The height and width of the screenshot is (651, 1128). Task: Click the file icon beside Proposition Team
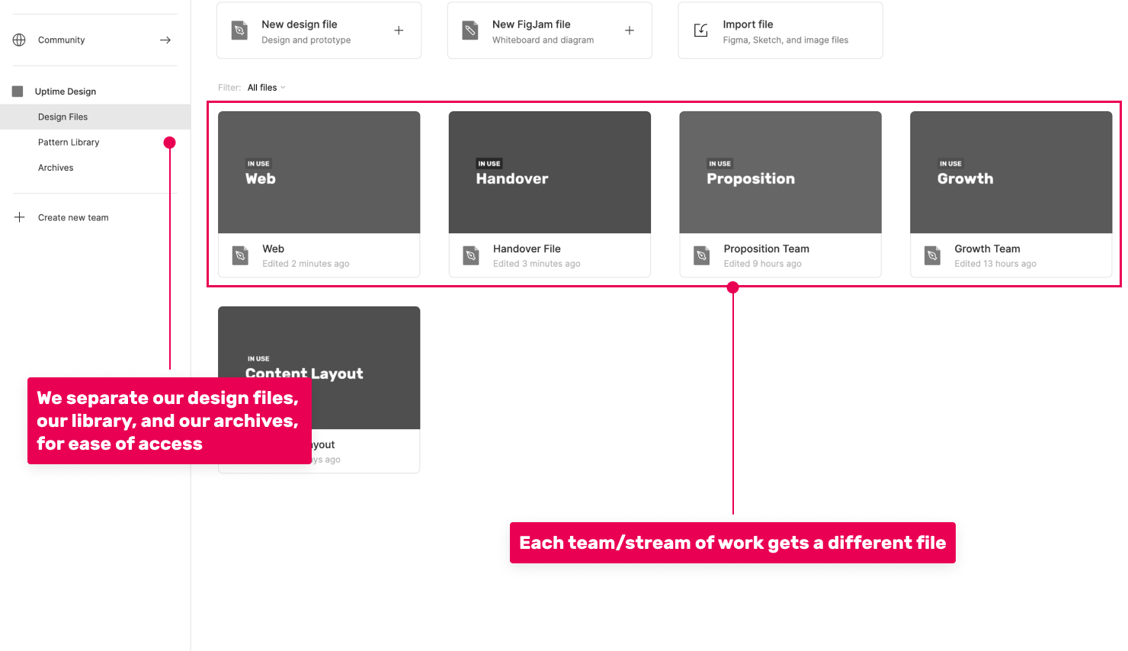702,255
